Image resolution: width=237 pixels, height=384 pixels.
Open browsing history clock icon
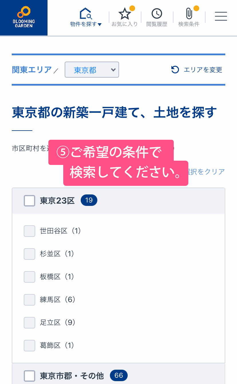[157, 13]
